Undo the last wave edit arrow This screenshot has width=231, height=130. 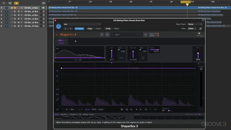(x=146, y=109)
